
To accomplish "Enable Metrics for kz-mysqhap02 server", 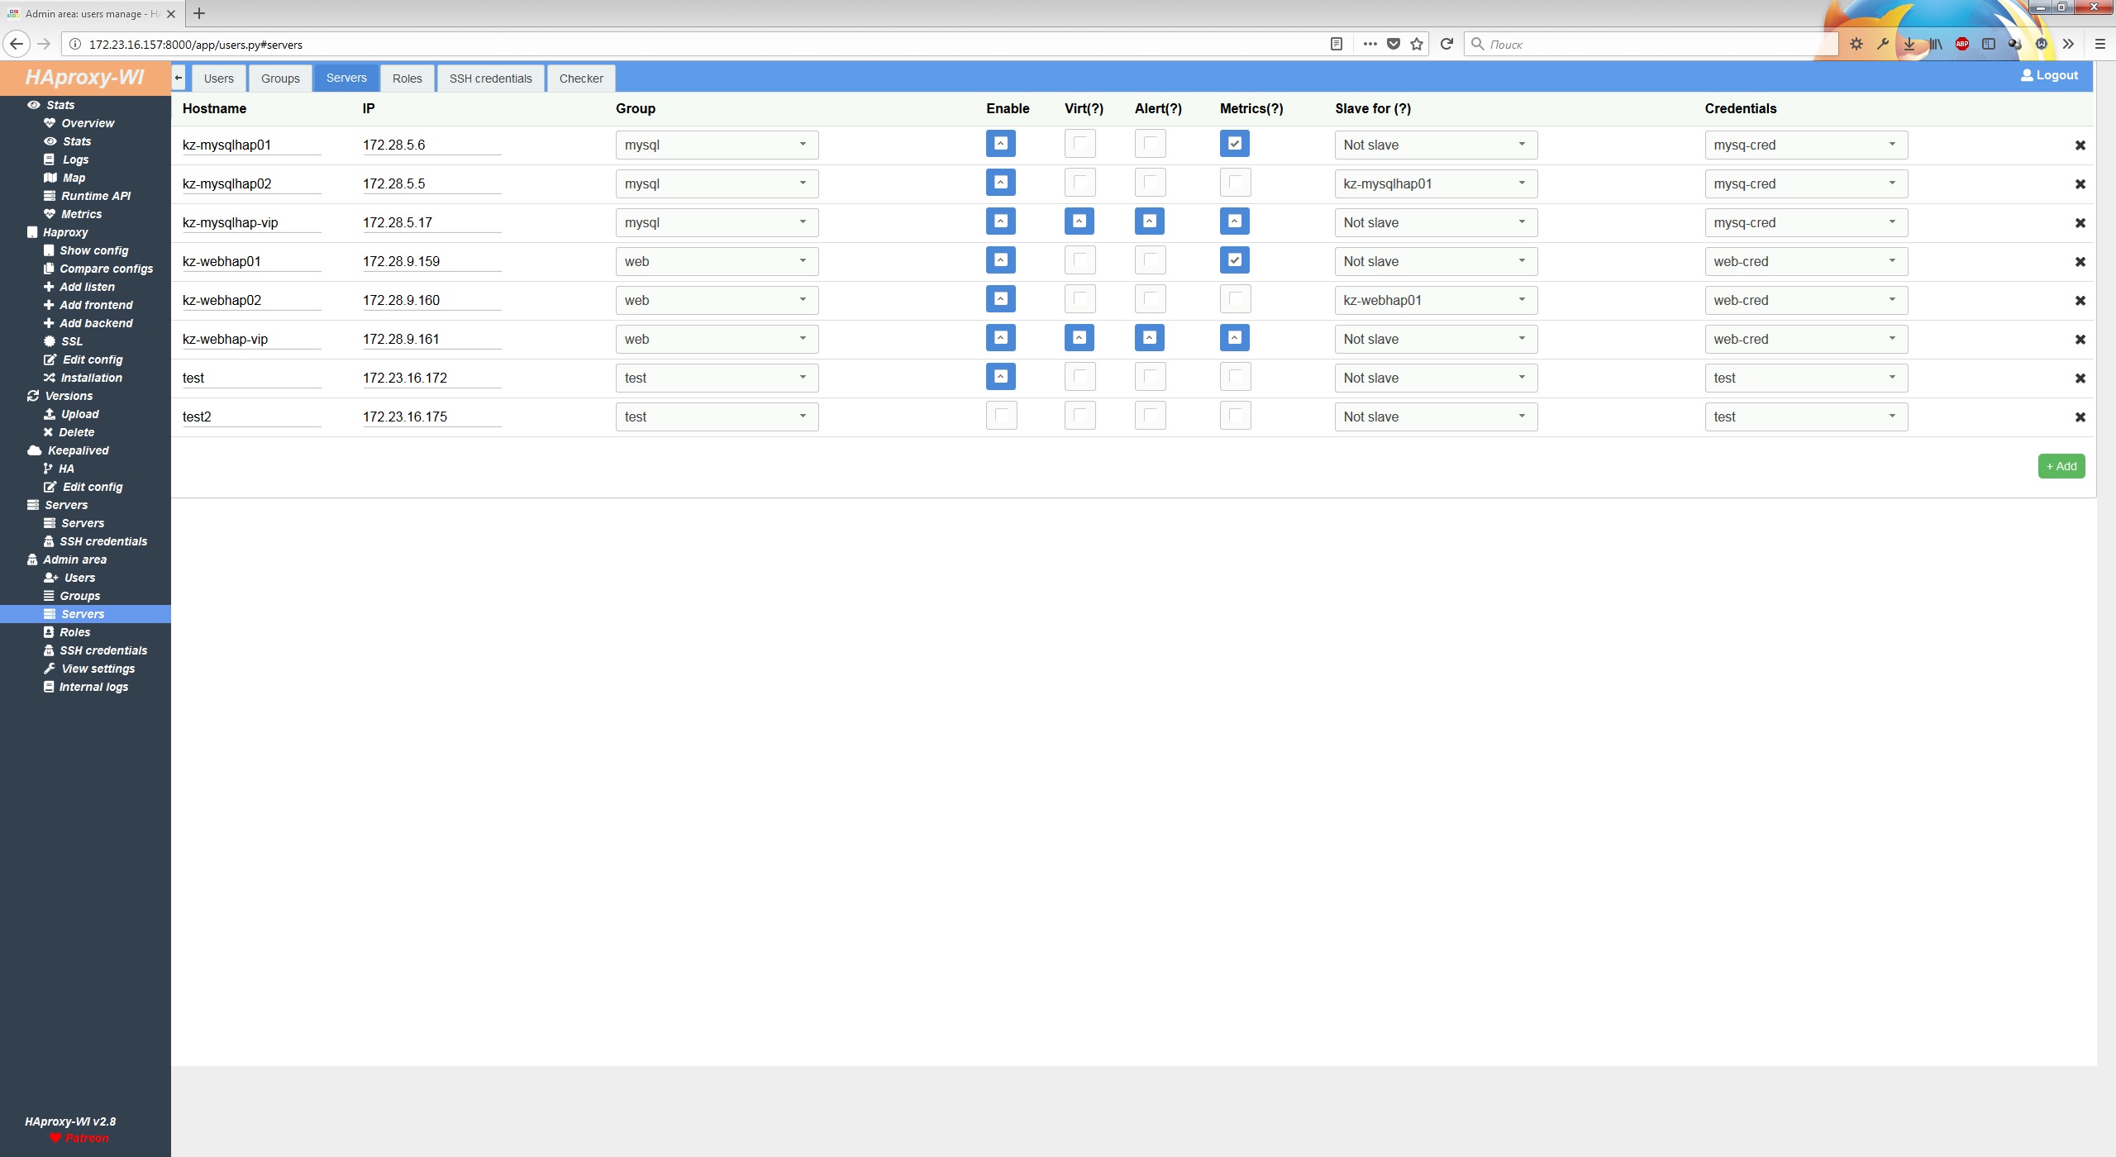I will [1232, 183].
